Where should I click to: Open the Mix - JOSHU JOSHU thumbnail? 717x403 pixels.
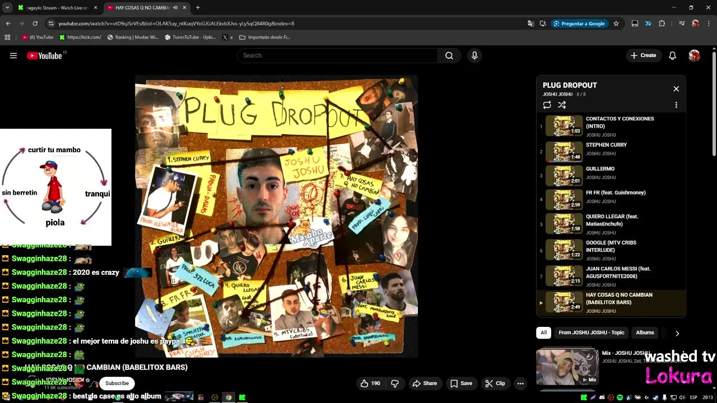567,367
